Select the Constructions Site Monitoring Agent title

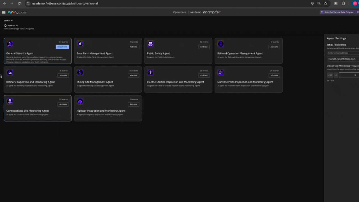point(27,111)
